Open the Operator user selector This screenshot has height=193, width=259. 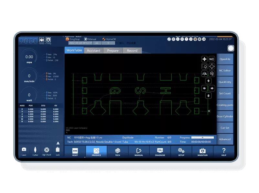click(x=42, y=40)
